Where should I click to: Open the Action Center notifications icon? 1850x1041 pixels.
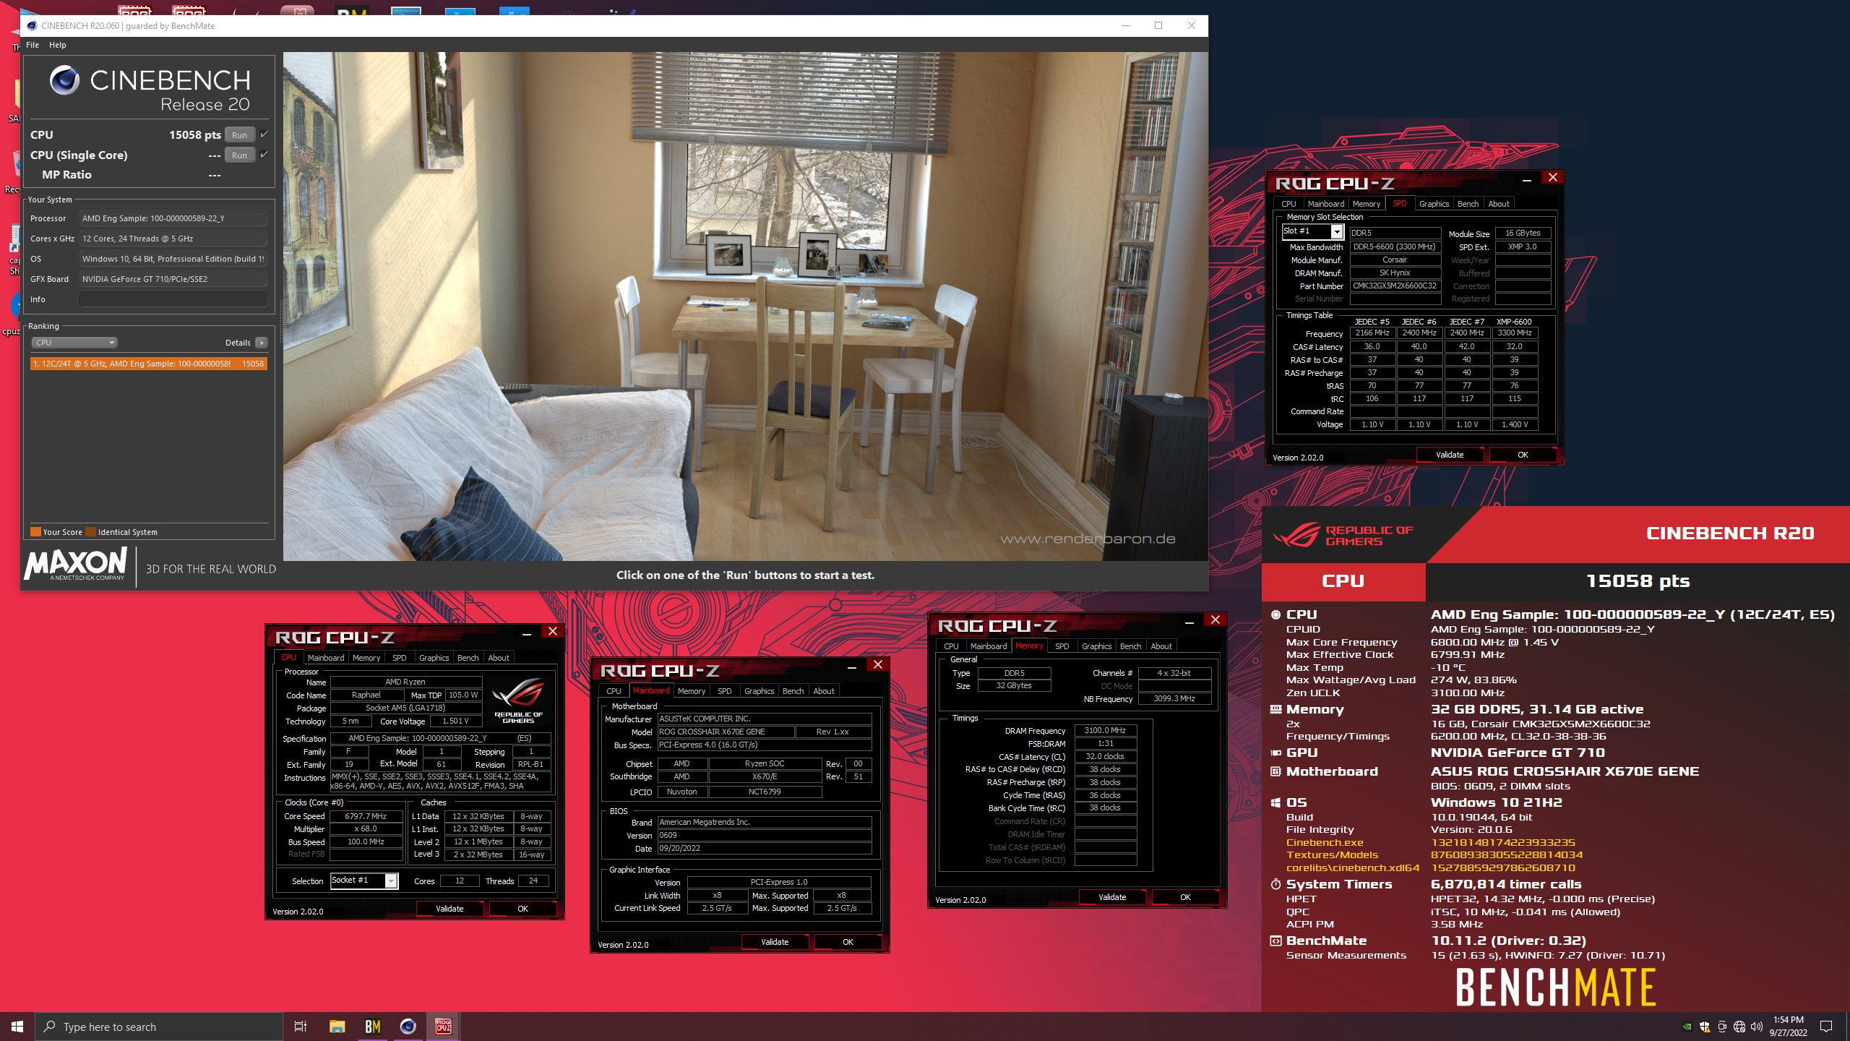tap(1826, 1027)
